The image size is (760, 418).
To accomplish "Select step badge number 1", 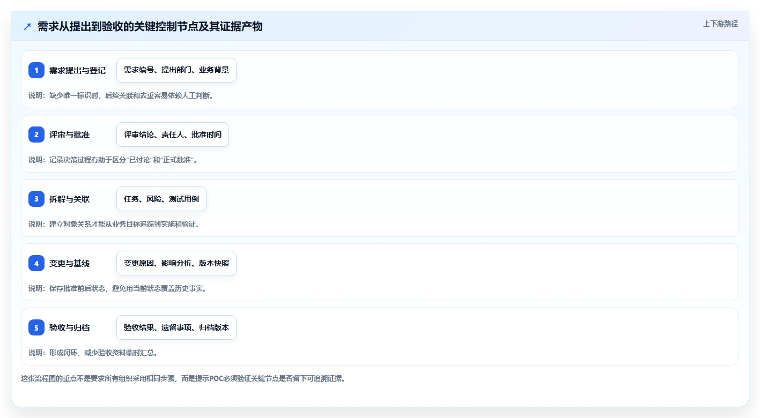I will coord(36,70).
